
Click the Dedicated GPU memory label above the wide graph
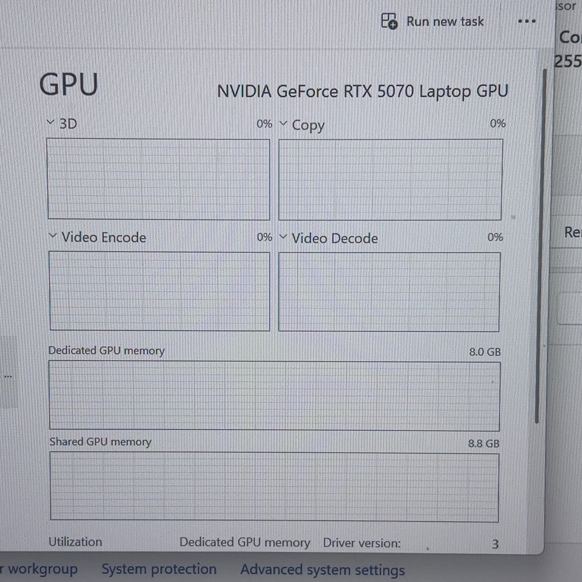(x=106, y=351)
